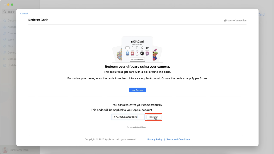Click the Music icon on the gift card
Viewport: 274px width, 154px height.
(x=137, y=53)
